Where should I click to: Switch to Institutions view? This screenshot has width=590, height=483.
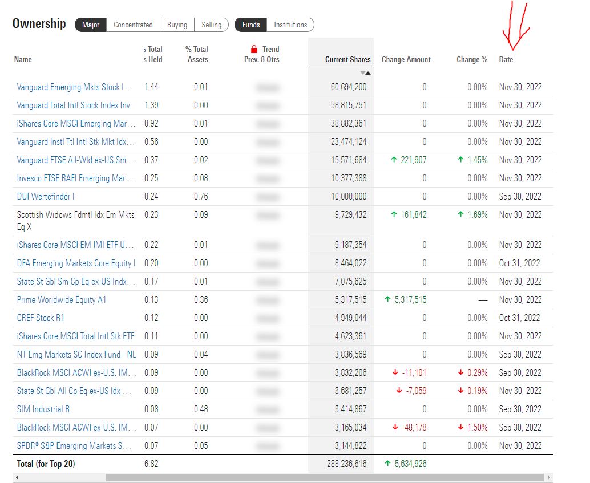(290, 25)
